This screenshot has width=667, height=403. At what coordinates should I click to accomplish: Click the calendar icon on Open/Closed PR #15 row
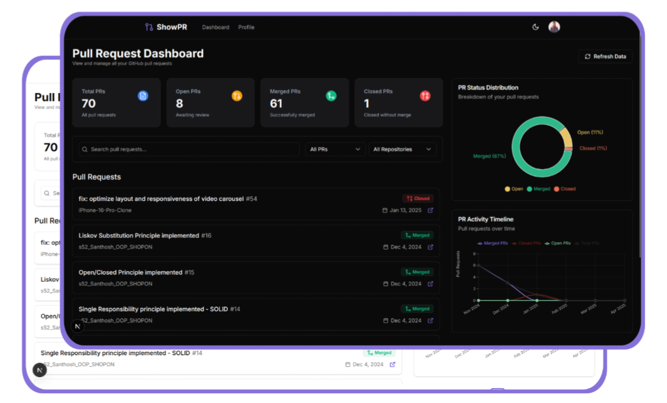click(x=386, y=284)
